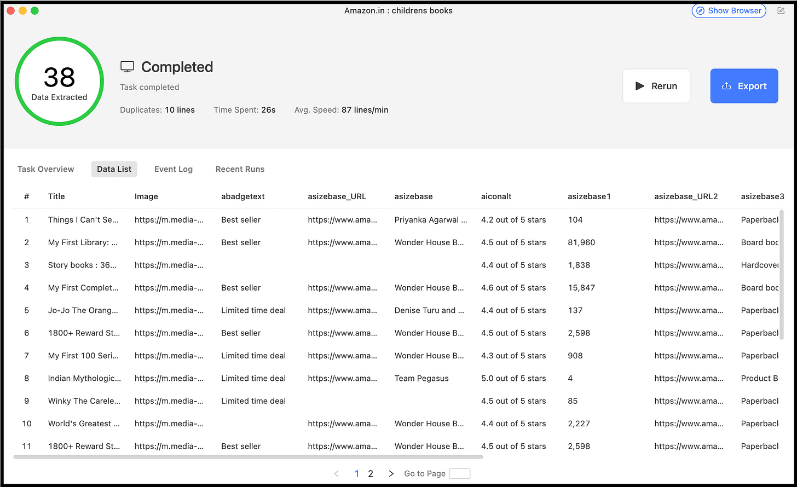Screen dimensions: 797x487
Task: Click the 38 Data Extracted progress circle
Action: 59,82
